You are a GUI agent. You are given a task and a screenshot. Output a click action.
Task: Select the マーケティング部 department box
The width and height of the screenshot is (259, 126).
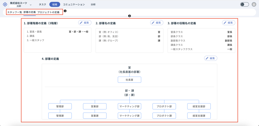[129, 106]
